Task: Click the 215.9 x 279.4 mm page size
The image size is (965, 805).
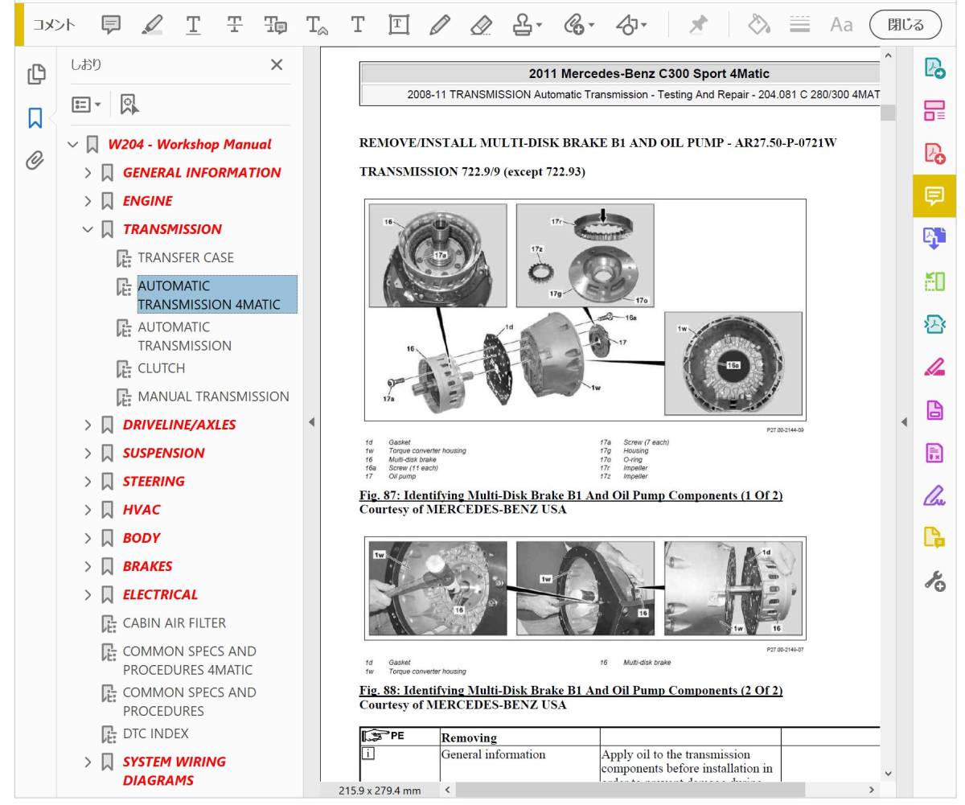Action: pyautogui.click(x=380, y=791)
